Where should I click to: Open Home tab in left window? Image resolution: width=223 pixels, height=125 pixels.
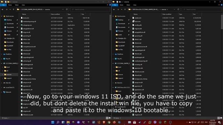coord(10,5)
